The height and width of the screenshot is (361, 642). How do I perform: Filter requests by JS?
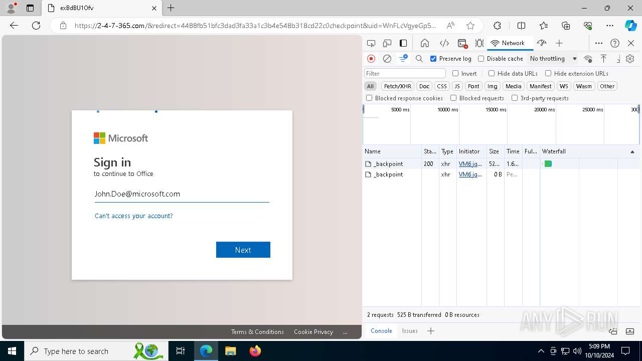click(457, 86)
